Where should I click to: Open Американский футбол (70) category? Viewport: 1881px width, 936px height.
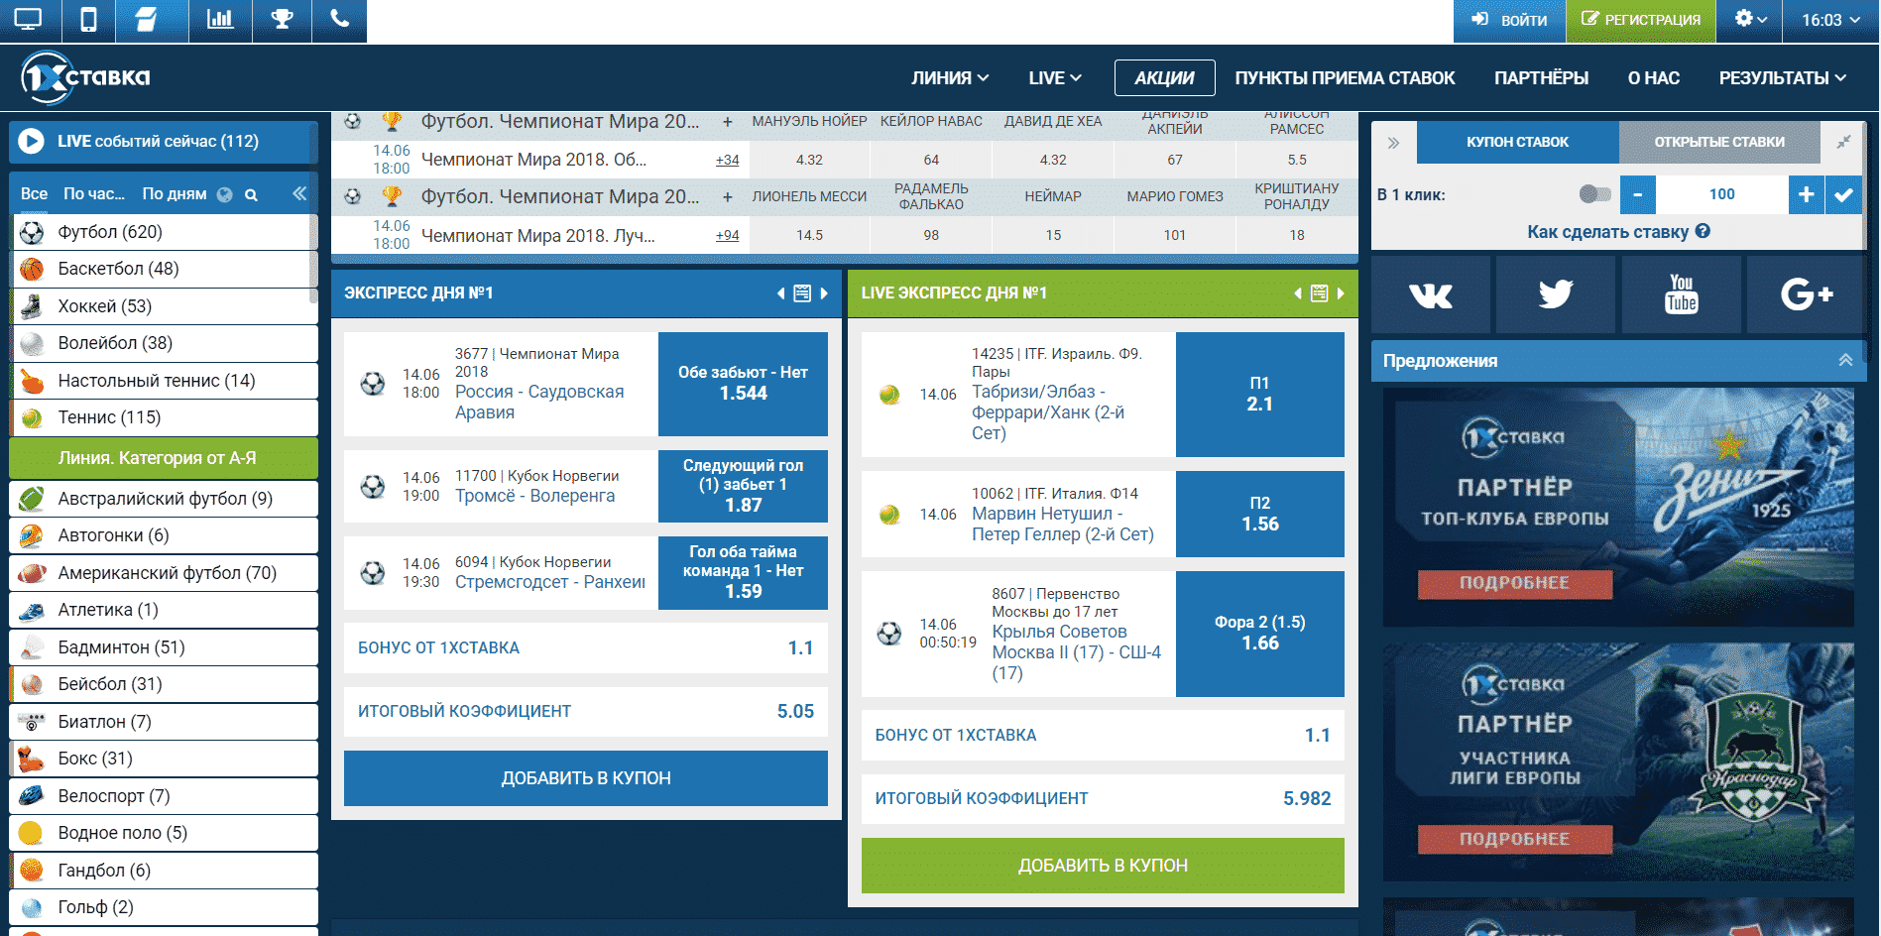[165, 573]
